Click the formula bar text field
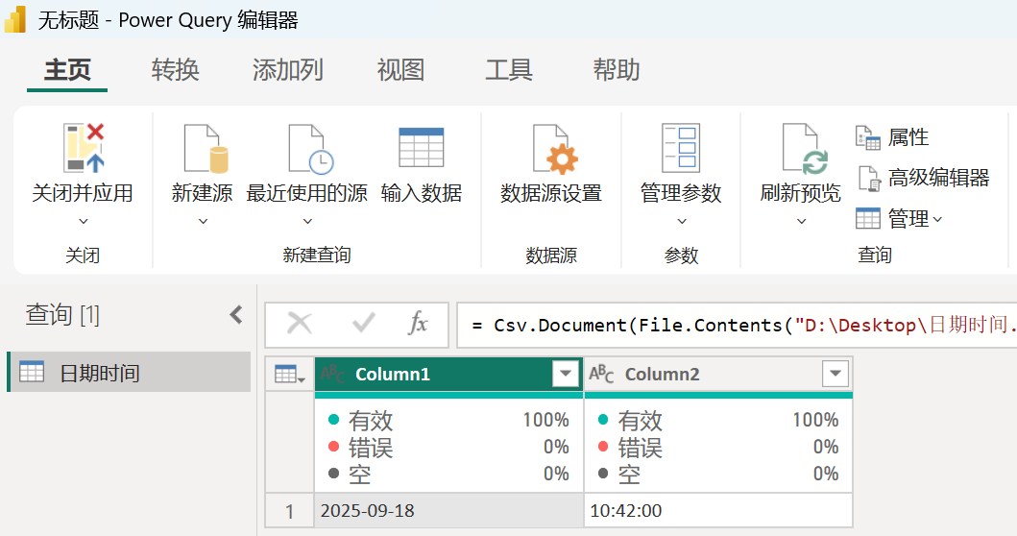 coord(737,325)
